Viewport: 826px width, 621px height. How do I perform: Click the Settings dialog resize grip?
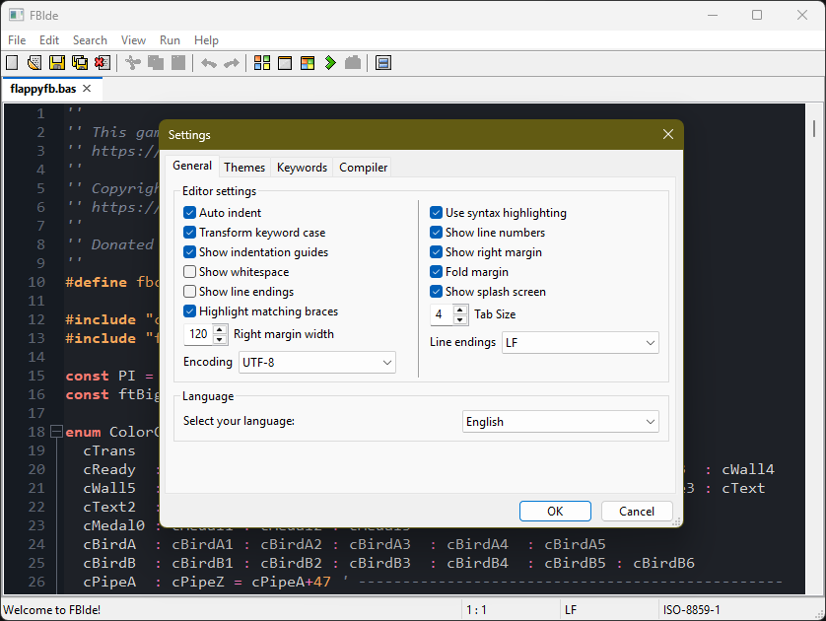click(677, 520)
